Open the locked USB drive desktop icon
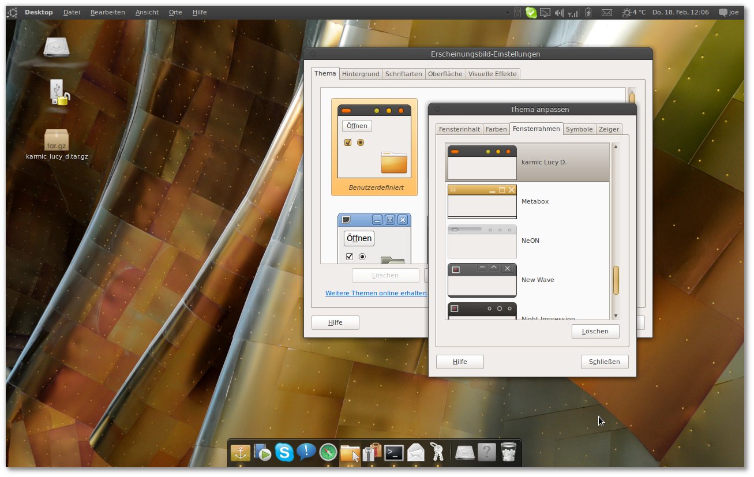The height and width of the screenshot is (477, 754). 58,92
